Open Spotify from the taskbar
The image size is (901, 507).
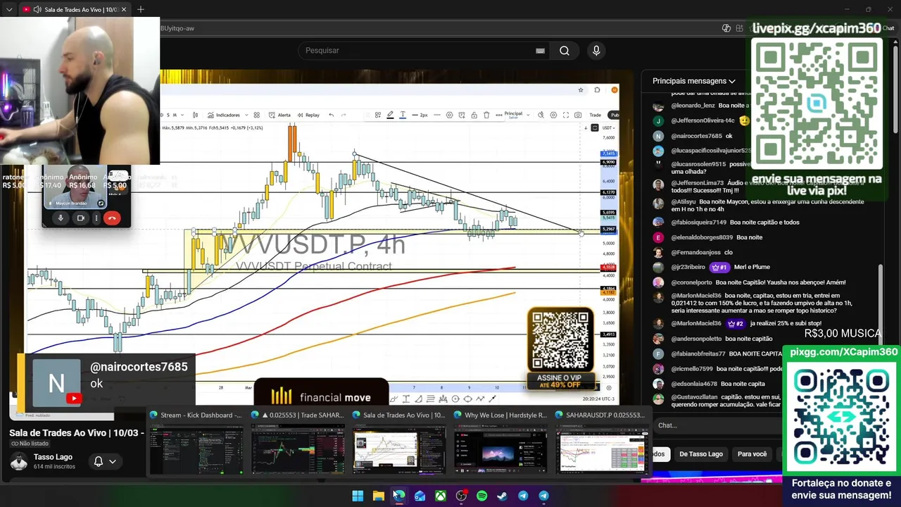tap(481, 496)
